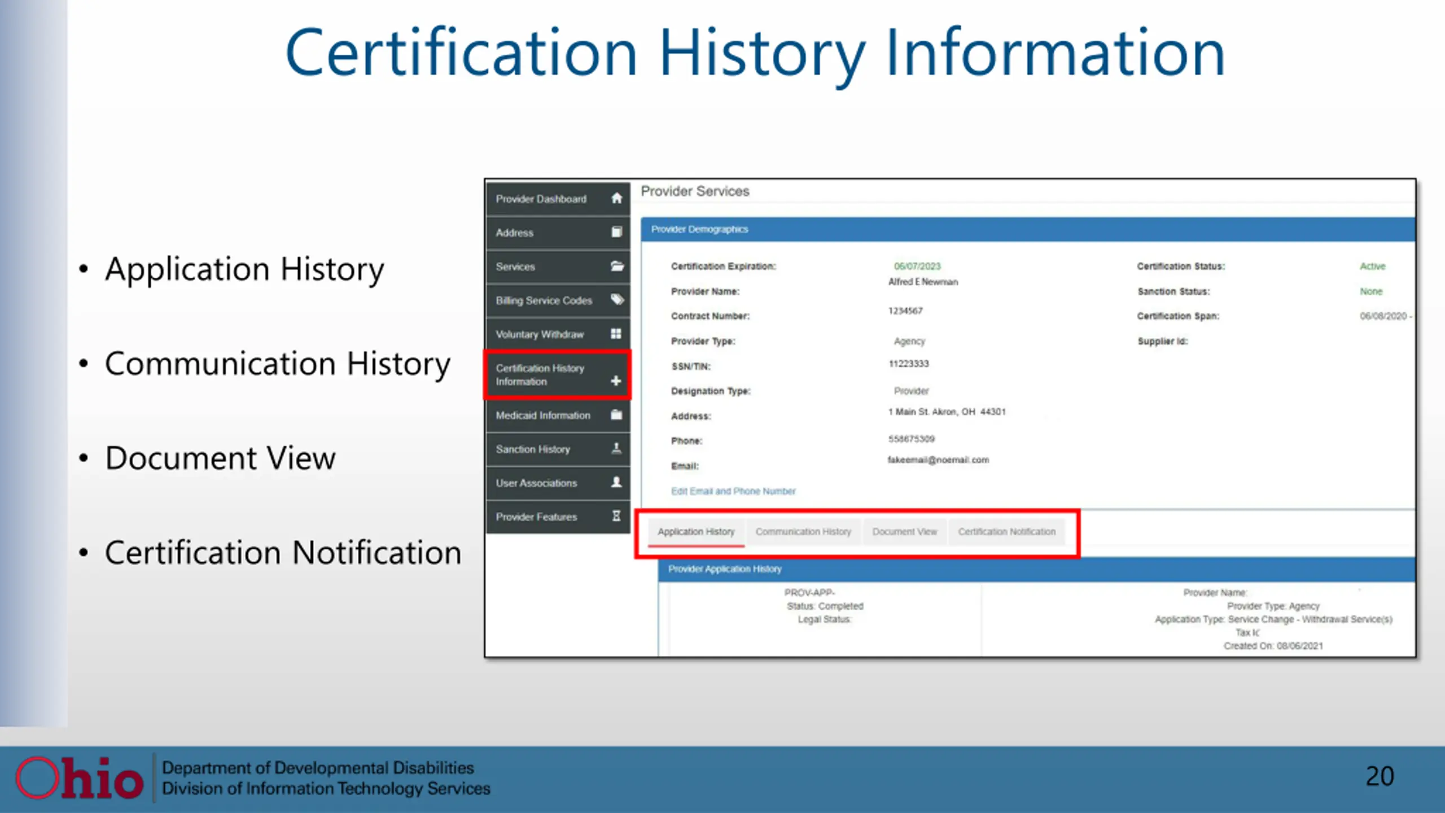Click the Edit Email and Phone Number link
The width and height of the screenshot is (1445, 813).
click(733, 491)
